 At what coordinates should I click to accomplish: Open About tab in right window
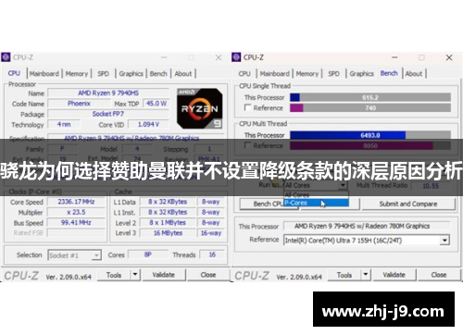(x=414, y=74)
